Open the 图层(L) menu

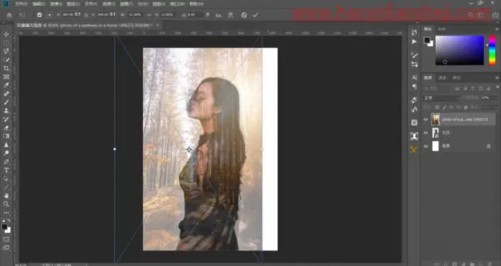click(73, 4)
